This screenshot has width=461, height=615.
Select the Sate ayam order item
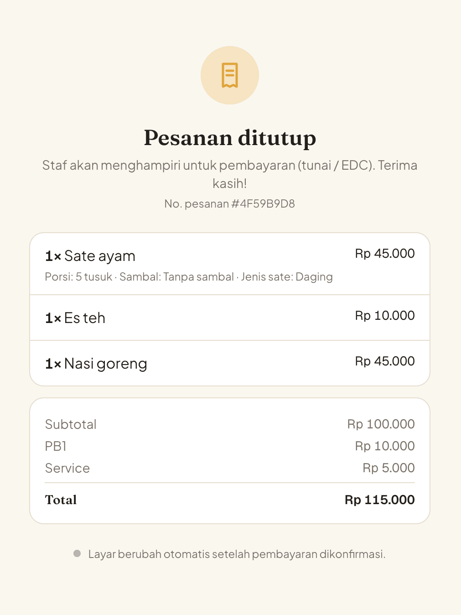click(230, 264)
